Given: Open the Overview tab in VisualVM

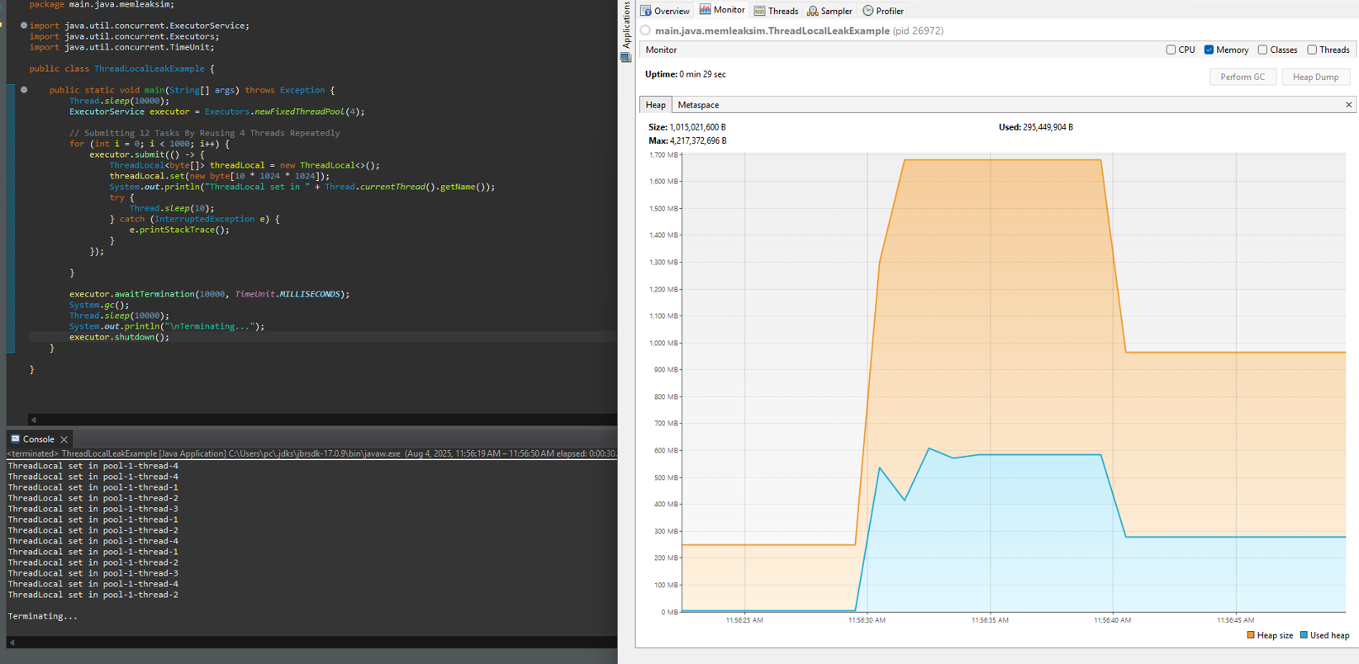Looking at the screenshot, I should pos(665,11).
